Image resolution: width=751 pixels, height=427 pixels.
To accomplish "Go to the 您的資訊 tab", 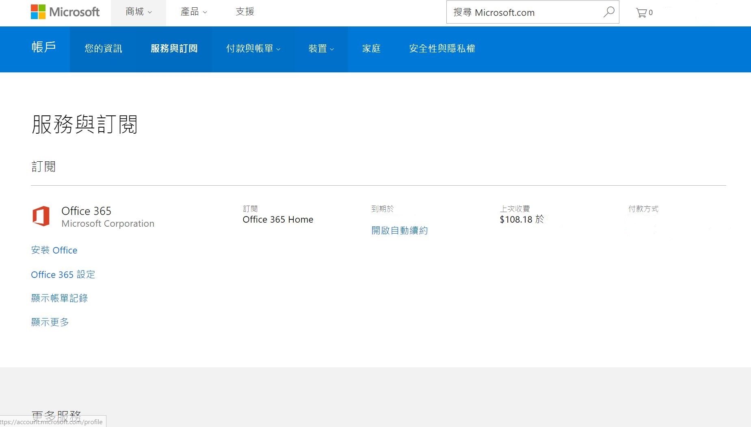I will tap(103, 49).
